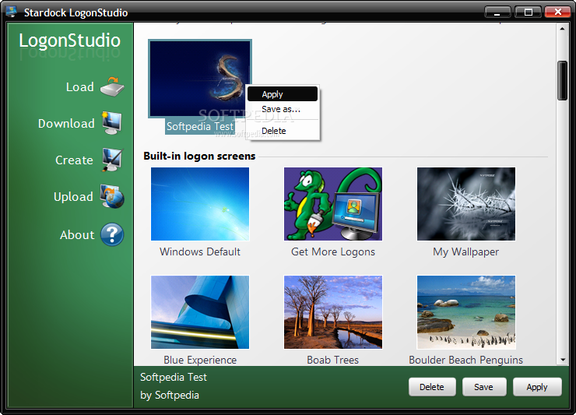Click the 'by Softpedia' author text

click(170, 396)
